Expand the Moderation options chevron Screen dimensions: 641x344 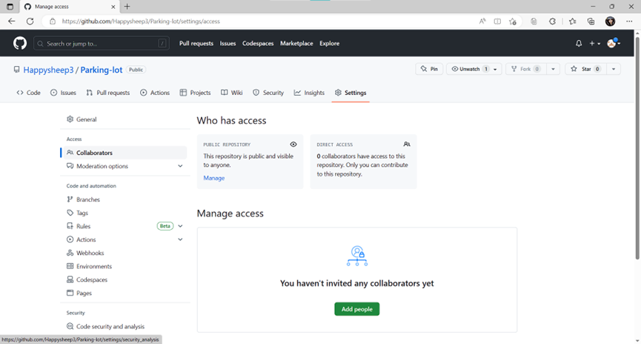click(180, 166)
